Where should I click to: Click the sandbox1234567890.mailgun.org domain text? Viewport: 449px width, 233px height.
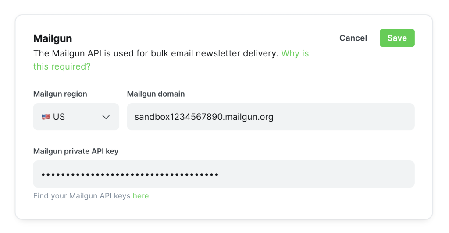click(x=204, y=117)
